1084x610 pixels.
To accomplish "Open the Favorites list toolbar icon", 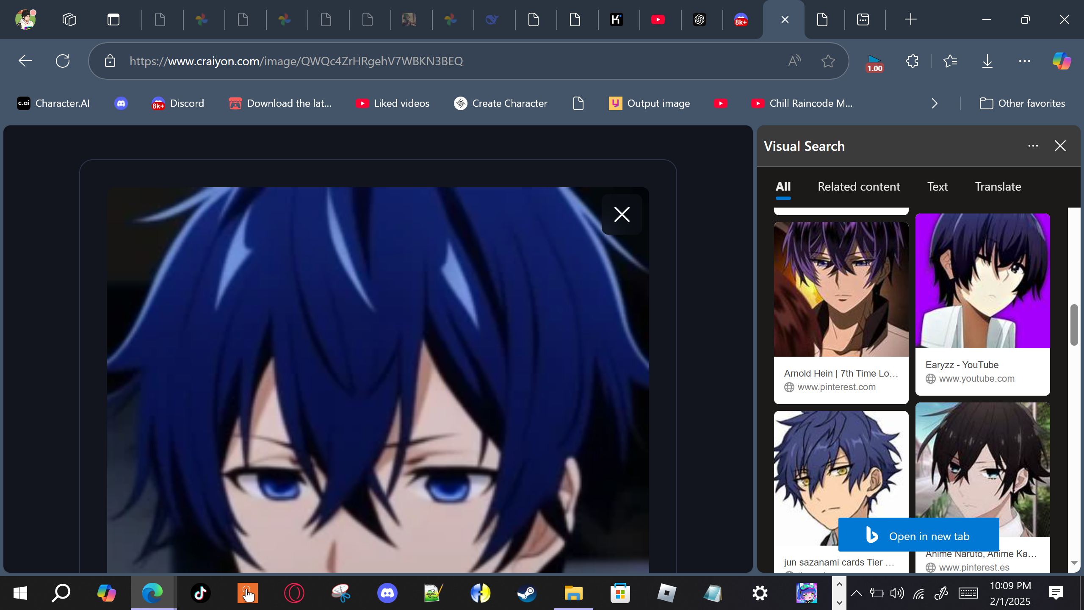I will pos(950,61).
